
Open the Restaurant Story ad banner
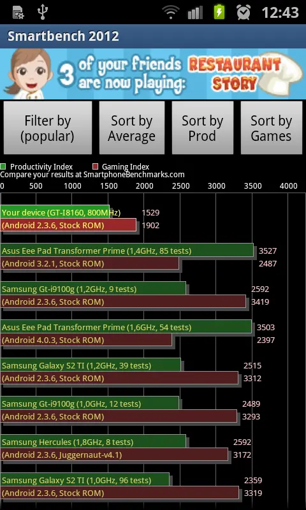coord(153,74)
